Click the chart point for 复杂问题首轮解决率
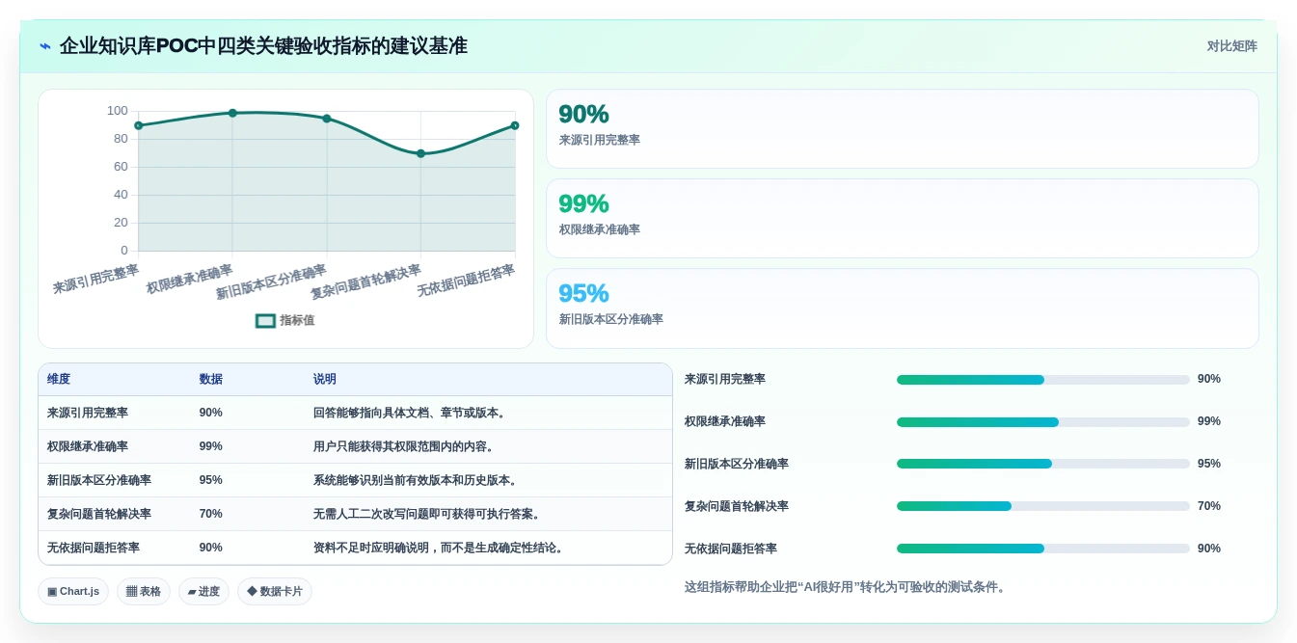Viewport: 1297px width, 643px height. 420,153
